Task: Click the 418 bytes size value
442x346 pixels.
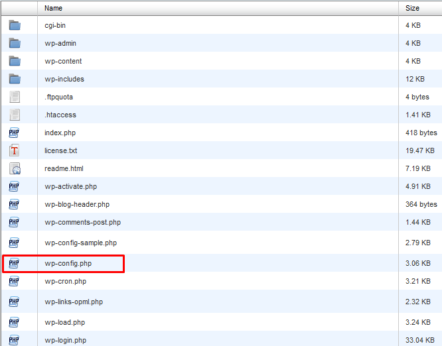Action: coord(421,133)
